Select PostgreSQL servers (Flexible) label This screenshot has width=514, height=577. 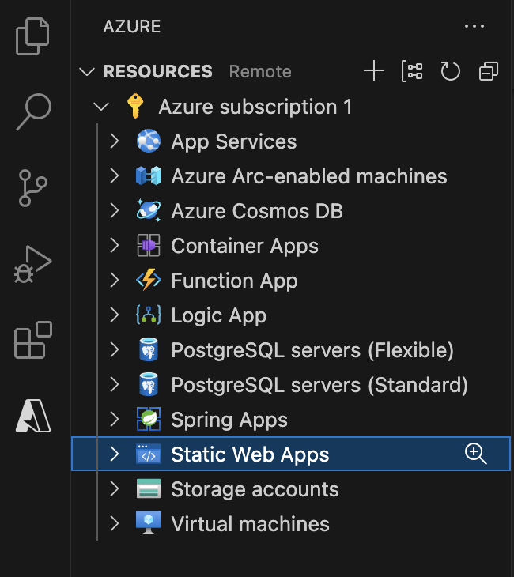coord(312,350)
